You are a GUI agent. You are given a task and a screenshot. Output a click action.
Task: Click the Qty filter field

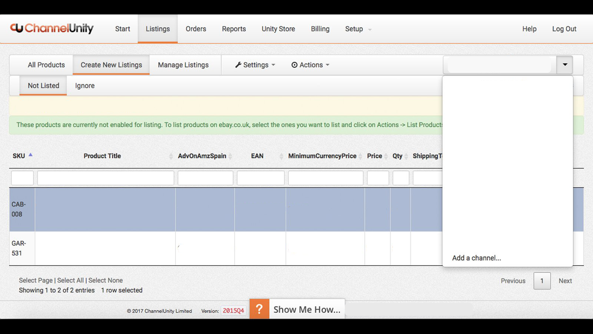coord(401,178)
